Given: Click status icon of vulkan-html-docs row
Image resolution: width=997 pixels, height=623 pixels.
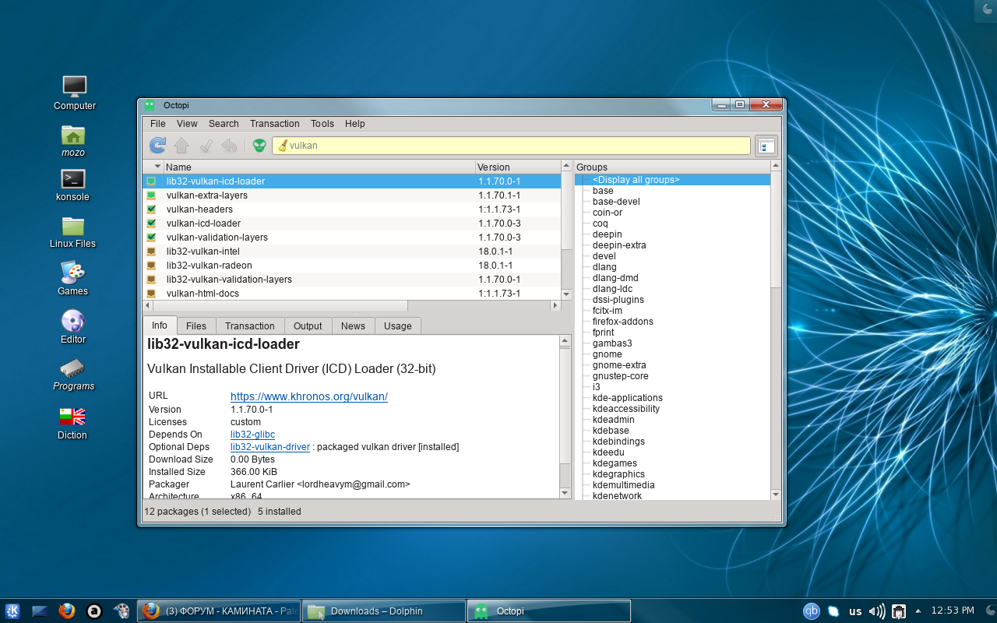Looking at the screenshot, I should pyautogui.click(x=151, y=294).
